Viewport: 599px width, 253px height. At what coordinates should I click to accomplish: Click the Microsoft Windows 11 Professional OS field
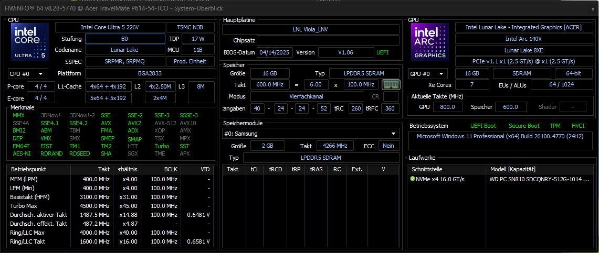pyautogui.click(x=501, y=141)
